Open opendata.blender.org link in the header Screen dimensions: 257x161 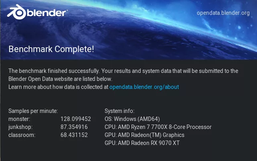(x=223, y=13)
